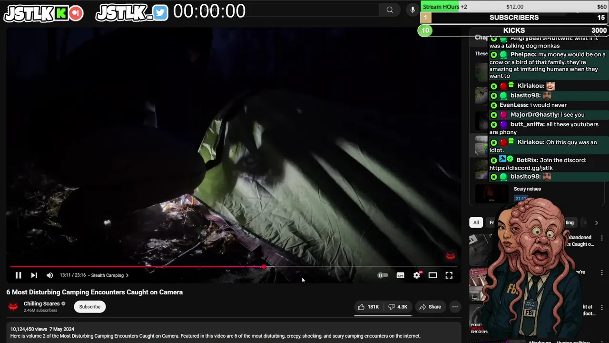Seek on the red progress bar
The width and height of the screenshot is (609, 343).
[233, 267]
